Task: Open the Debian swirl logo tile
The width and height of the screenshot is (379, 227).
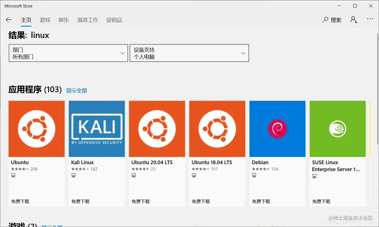Action: 277,129
